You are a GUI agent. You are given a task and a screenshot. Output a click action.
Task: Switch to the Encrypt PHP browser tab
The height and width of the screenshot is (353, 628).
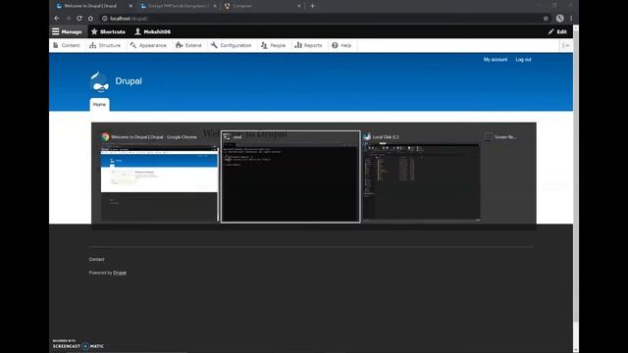point(179,6)
